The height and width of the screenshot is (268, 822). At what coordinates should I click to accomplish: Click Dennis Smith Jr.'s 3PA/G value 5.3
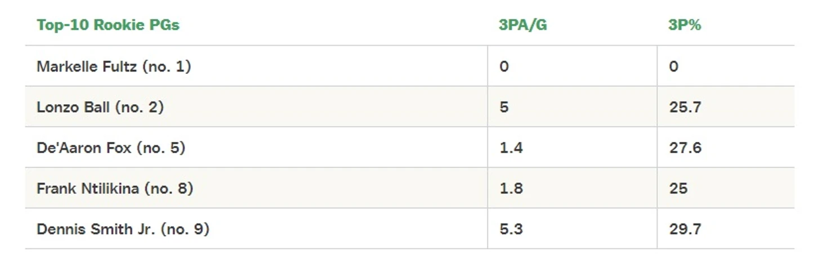511,229
